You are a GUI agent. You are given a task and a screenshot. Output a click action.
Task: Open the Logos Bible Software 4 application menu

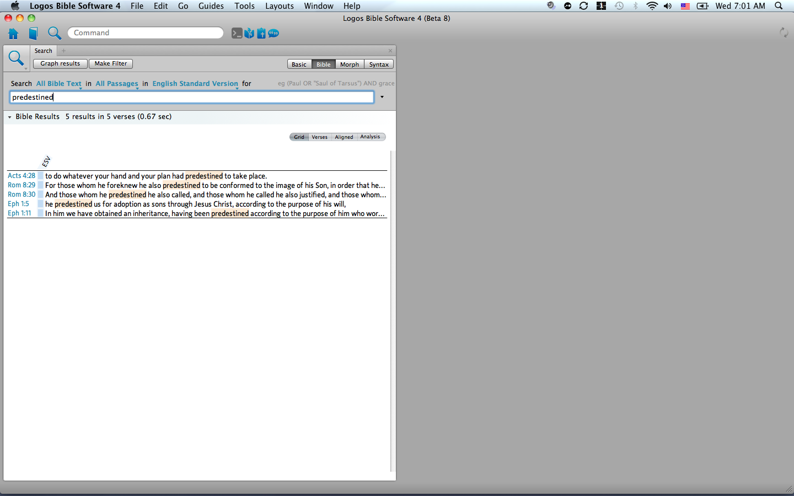tap(75, 6)
